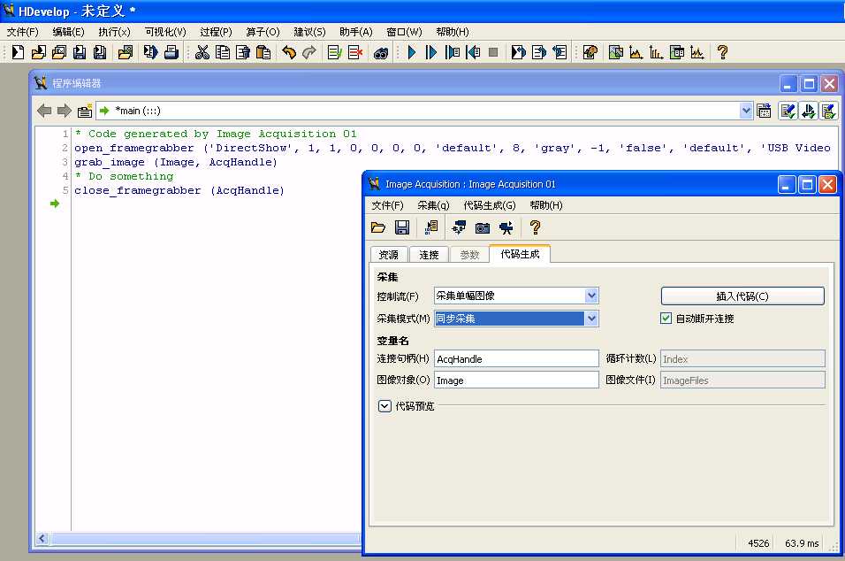Viewport: 845px width, 561px height.
Task: Click the Activate lines icon with green check
Action: click(335, 52)
